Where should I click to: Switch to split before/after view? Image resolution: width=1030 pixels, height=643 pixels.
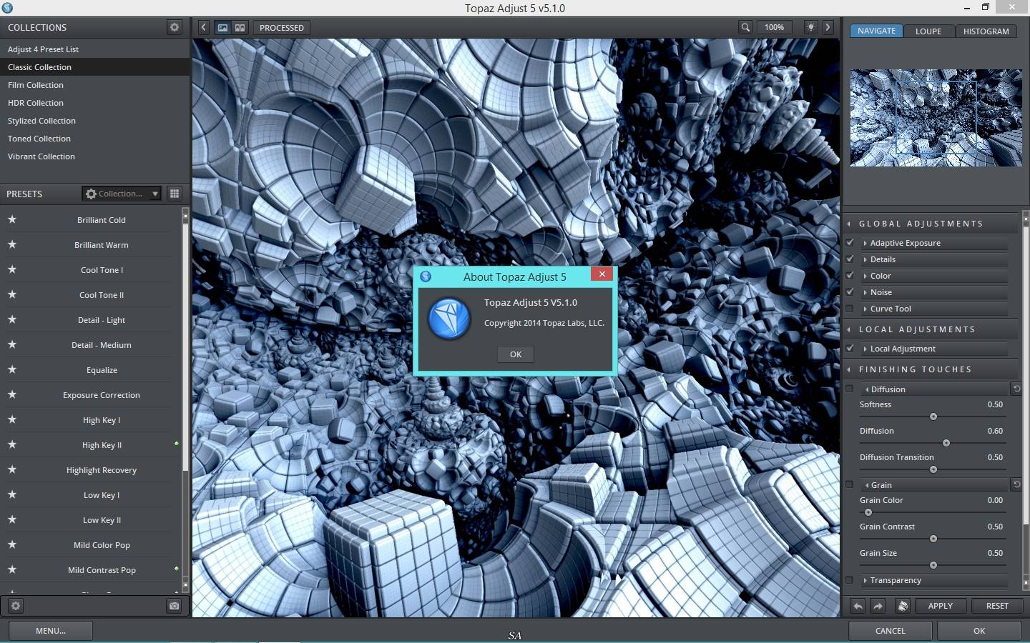240,27
